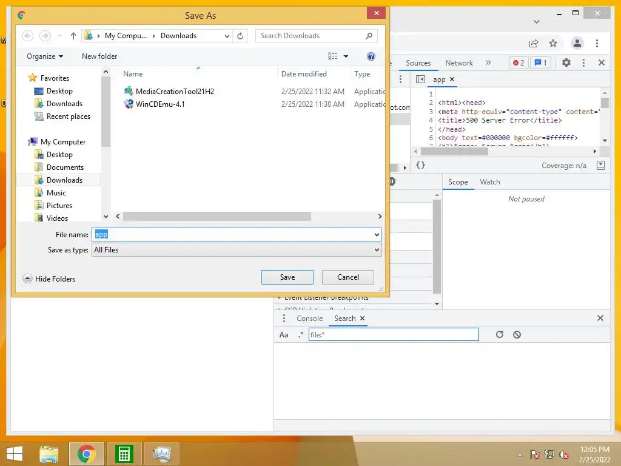The height and width of the screenshot is (466, 621).
Task: Toggle regular expression (.*) in Search
Action: [x=301, y=335]
